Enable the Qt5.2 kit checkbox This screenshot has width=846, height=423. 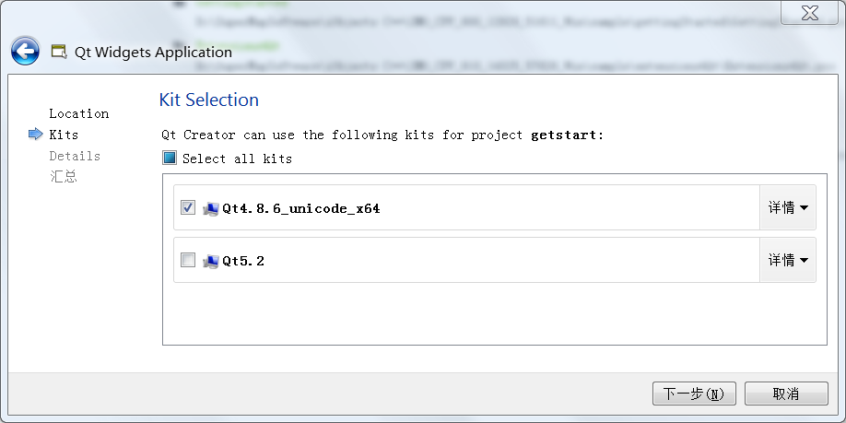[188, 261]
